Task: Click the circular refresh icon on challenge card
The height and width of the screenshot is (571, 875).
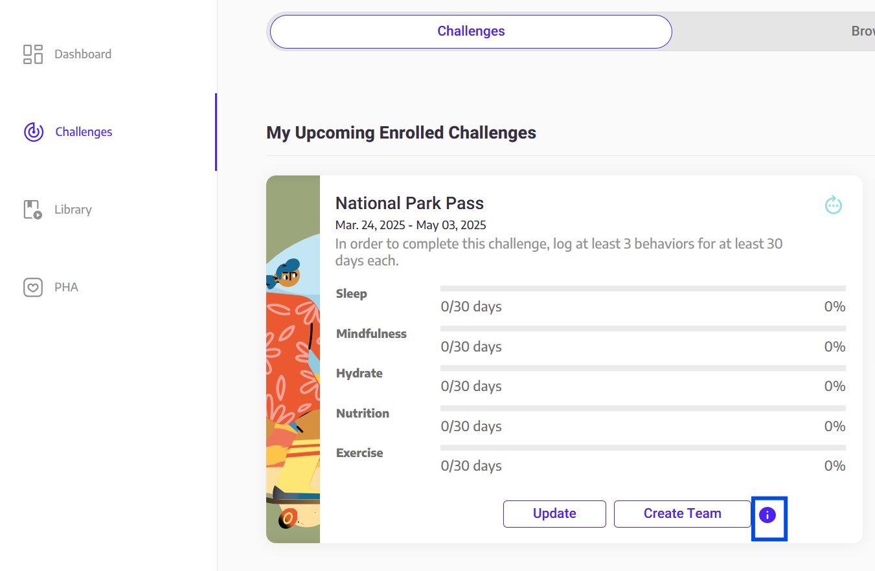Action: pos(834,205)
